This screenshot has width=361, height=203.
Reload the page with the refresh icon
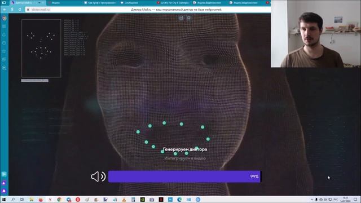(20, 10)
